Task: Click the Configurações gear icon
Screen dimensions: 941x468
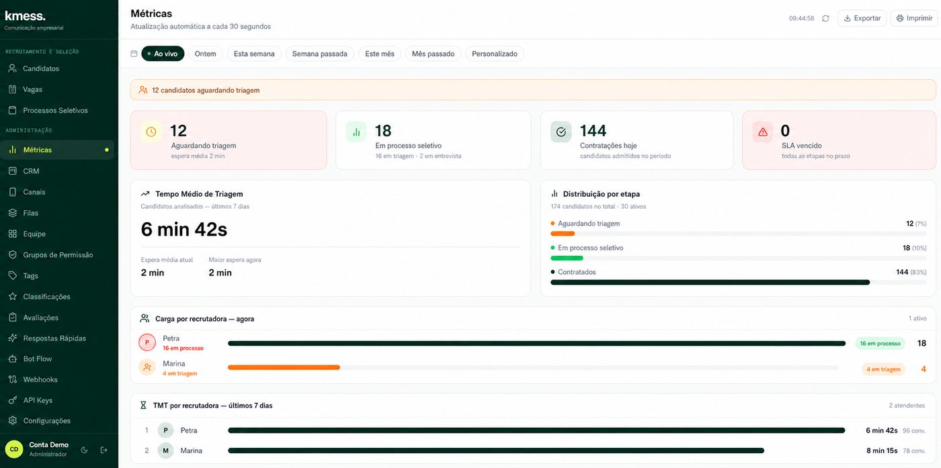Action: (12, 420)
